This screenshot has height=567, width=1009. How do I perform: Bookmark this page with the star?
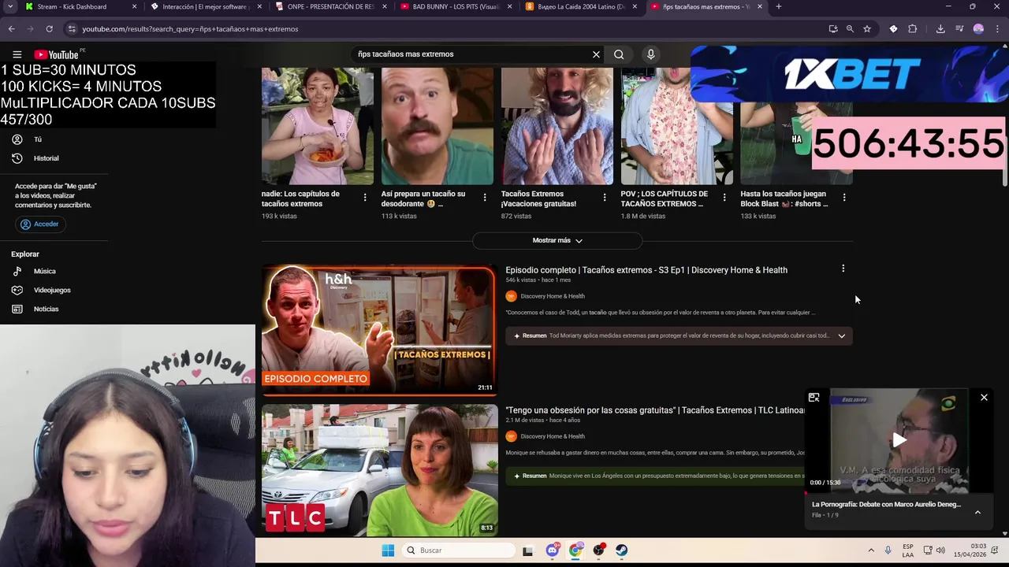pyautogui.click(x=867, y=29)
